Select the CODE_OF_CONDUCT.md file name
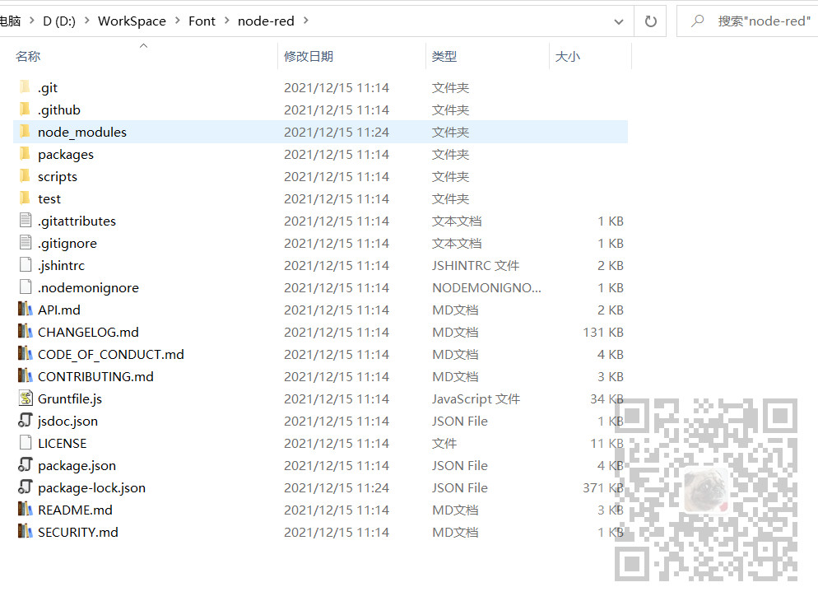 click(110, 354)
